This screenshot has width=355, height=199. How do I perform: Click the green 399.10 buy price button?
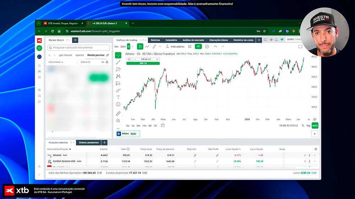coord(143,63)
